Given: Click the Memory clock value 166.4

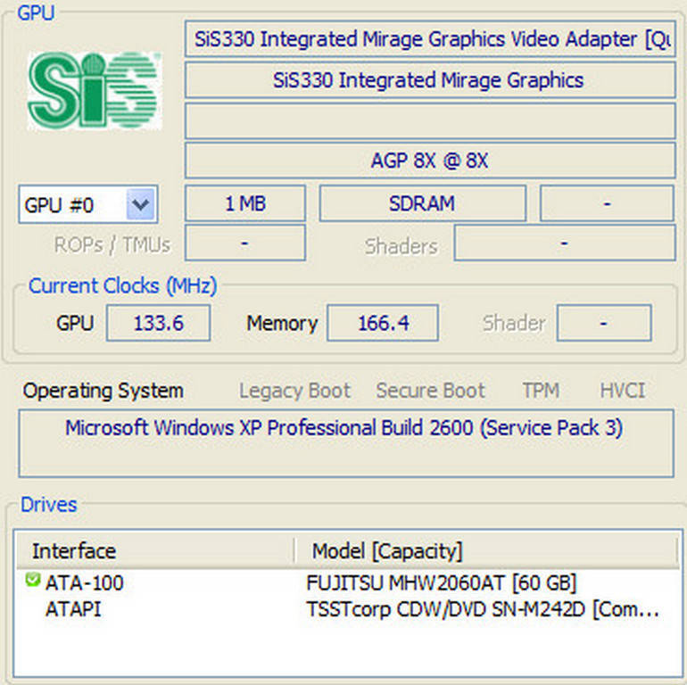Looking at the screenshot, I should [x=382, y=323].
